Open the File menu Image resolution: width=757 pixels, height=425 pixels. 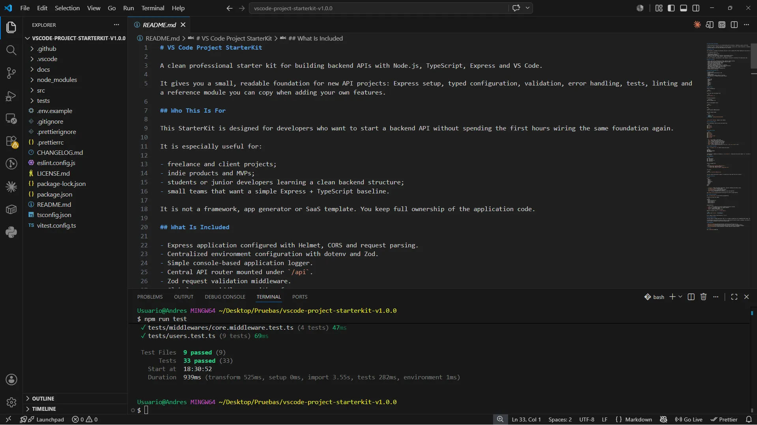pos(25,8)
